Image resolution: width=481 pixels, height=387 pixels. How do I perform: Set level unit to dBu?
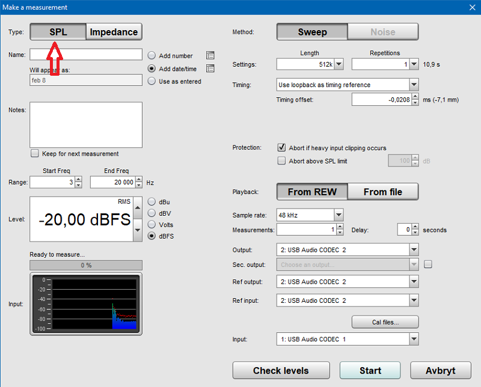click(x=152, y=202)
